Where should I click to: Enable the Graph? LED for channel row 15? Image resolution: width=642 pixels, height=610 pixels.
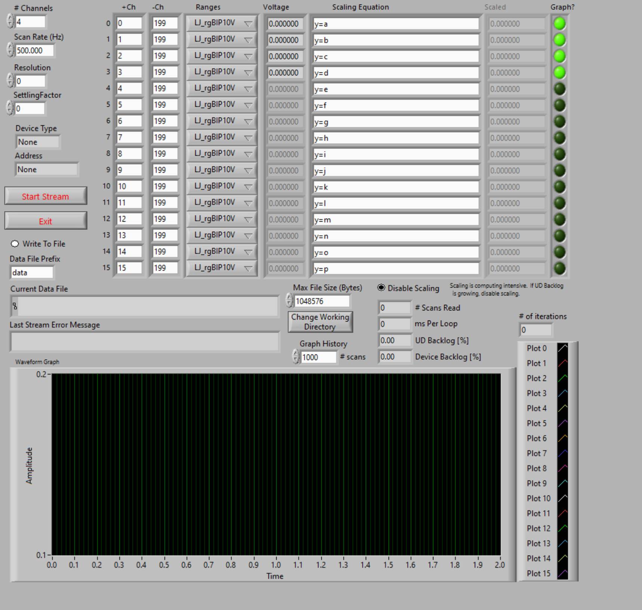pyautogui.click(x=559, y=268)
